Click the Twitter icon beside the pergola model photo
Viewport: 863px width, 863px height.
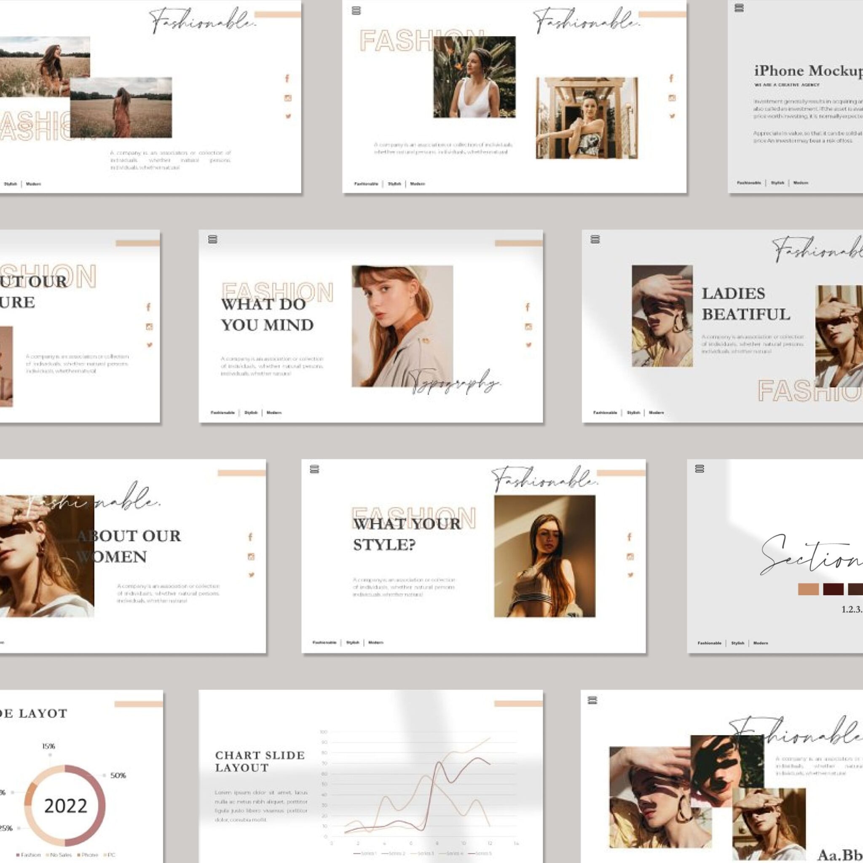(672, 116)
